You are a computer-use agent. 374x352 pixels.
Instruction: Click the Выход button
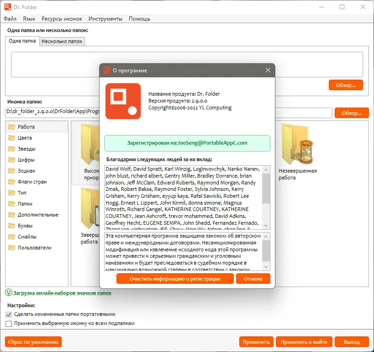pyautogui.click(x=352, y=342)
